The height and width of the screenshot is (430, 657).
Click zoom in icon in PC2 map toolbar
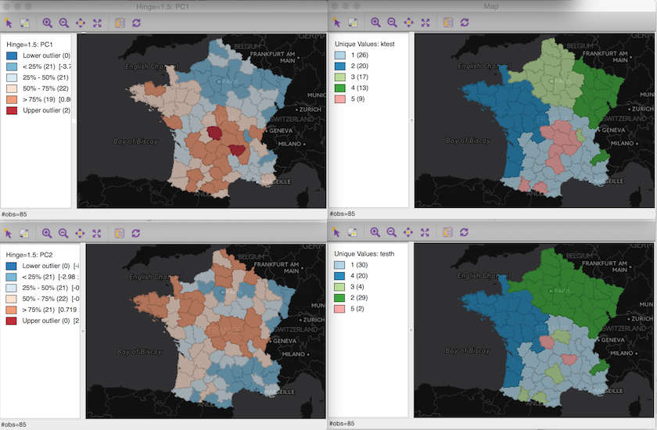point(47,232)
